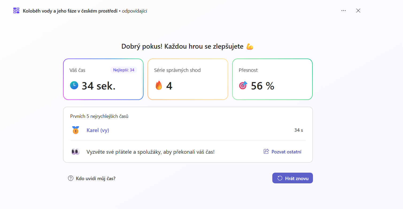403x209 pixels.
Task: Click the flashcards app icon beside the title
Action: 16,11
